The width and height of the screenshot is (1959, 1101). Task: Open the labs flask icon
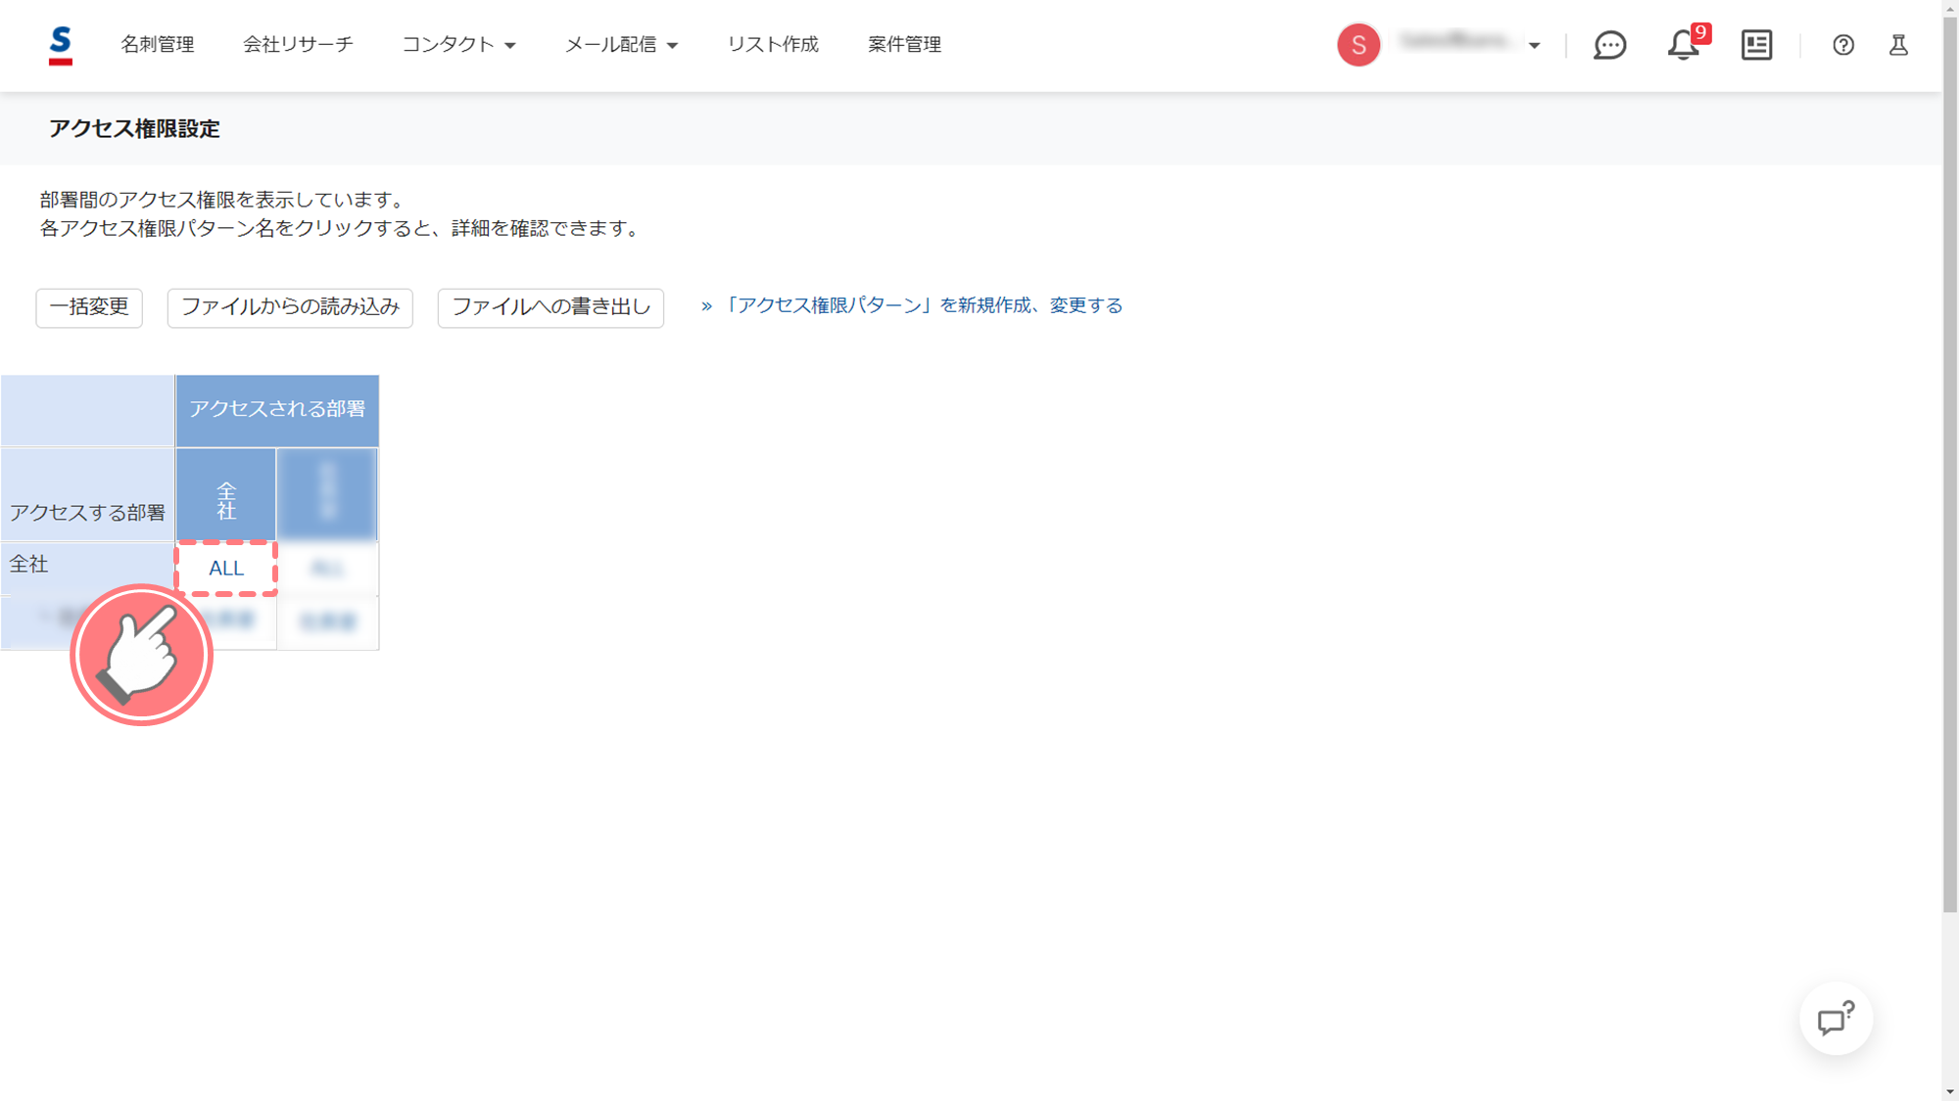click(x=1898, y=45)
